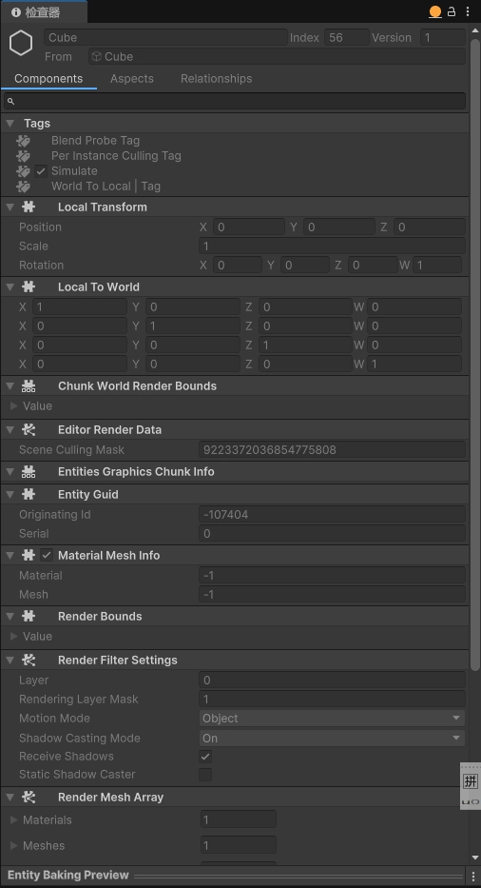Click the orange data mode indicator icon
The height and width of the screenshot is (888, 481).
coord(435,11)
